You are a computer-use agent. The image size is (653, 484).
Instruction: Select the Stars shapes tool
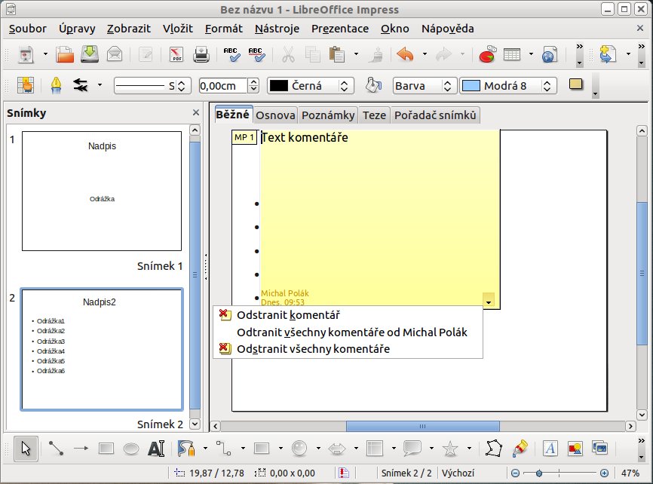click(x=450, y=449)
